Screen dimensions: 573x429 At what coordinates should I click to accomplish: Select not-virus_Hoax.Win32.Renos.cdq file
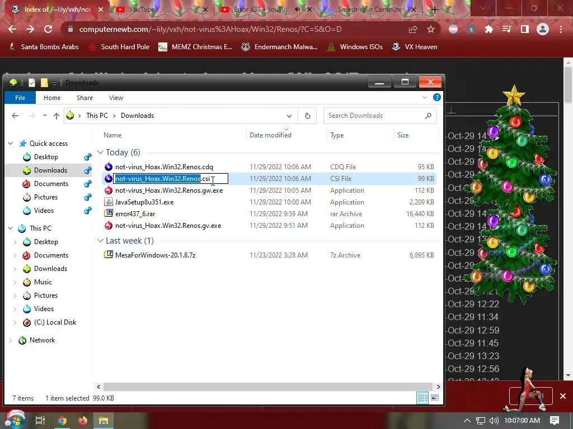pyautogui.click(x=164, y=167)
